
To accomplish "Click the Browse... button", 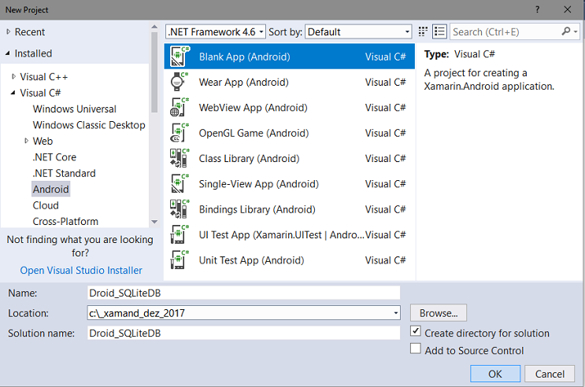I will (x=439, y=313).
